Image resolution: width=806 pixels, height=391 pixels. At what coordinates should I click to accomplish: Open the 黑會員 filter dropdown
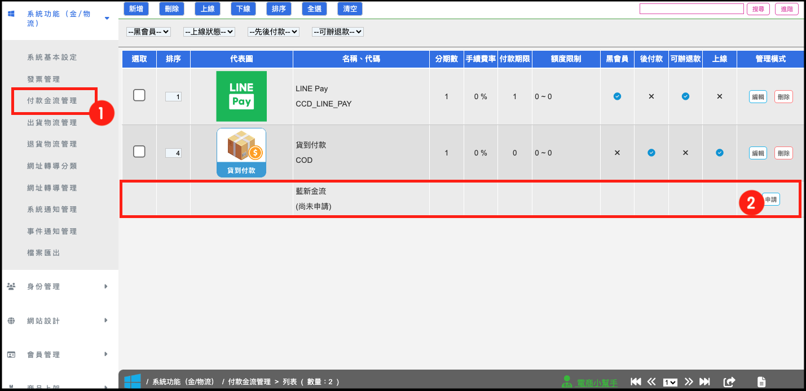pyautogui.click(x=148, y=32)
